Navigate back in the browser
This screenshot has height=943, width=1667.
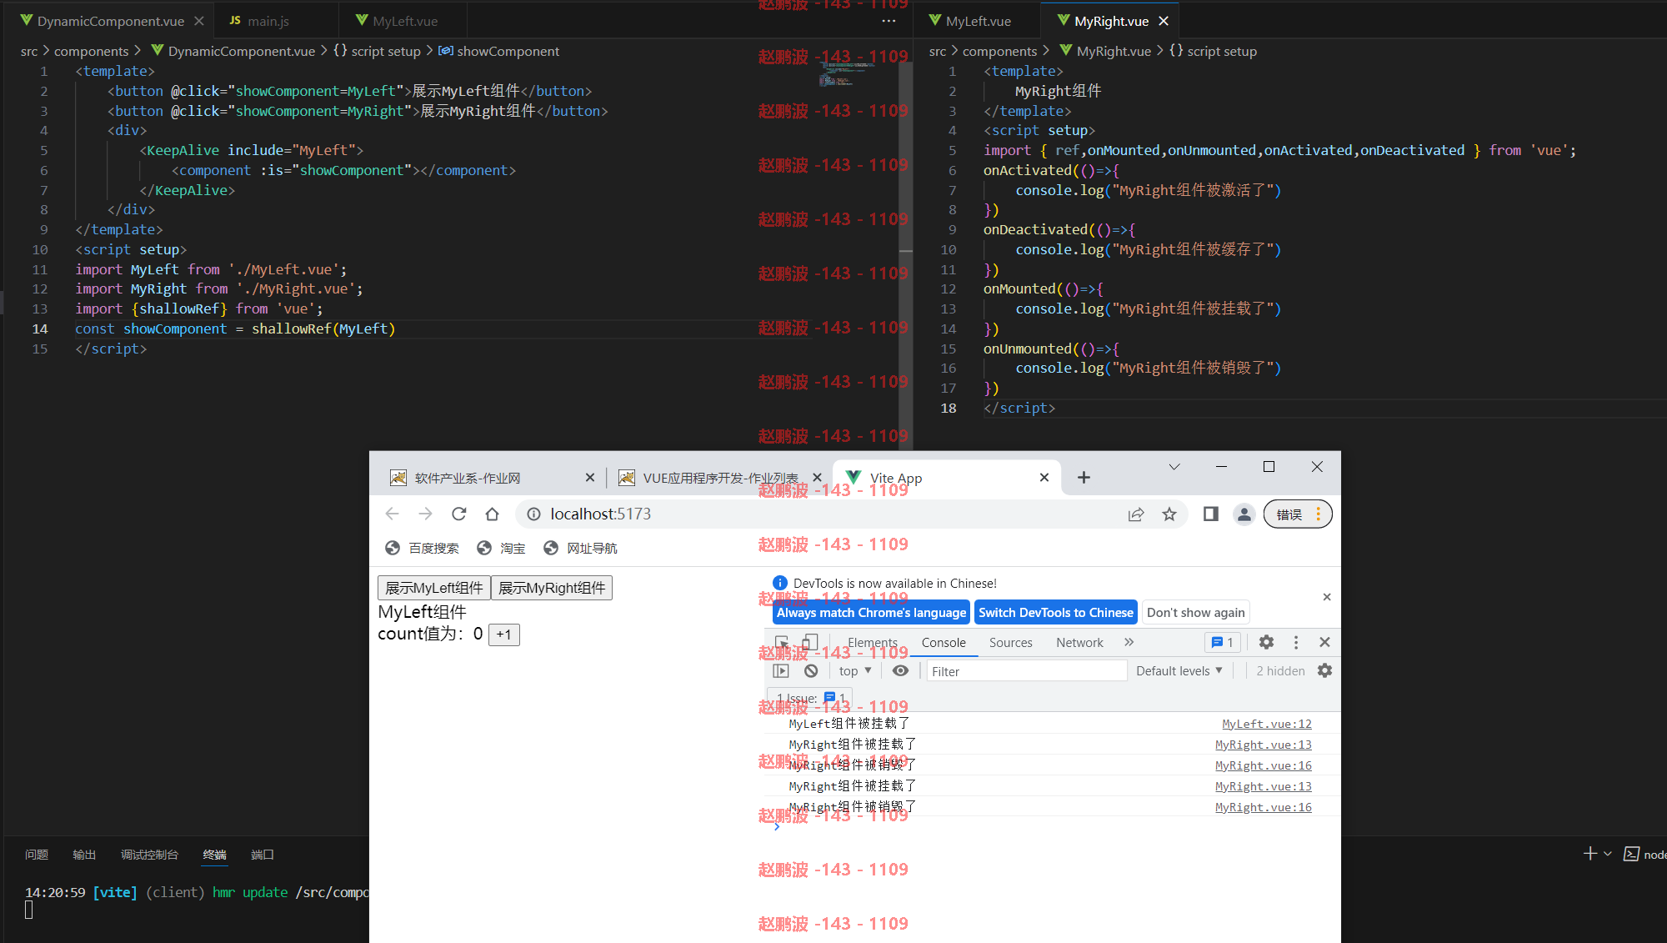point(392,514)
